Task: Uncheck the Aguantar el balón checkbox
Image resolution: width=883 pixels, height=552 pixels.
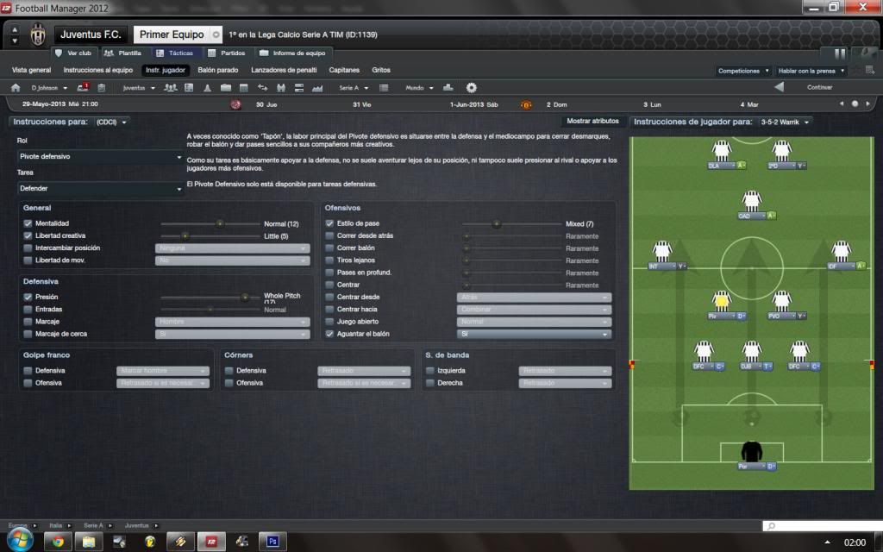Action: pos(329,334)
